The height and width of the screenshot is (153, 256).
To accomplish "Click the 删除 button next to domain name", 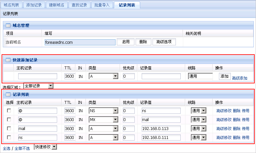I will 143,42.
